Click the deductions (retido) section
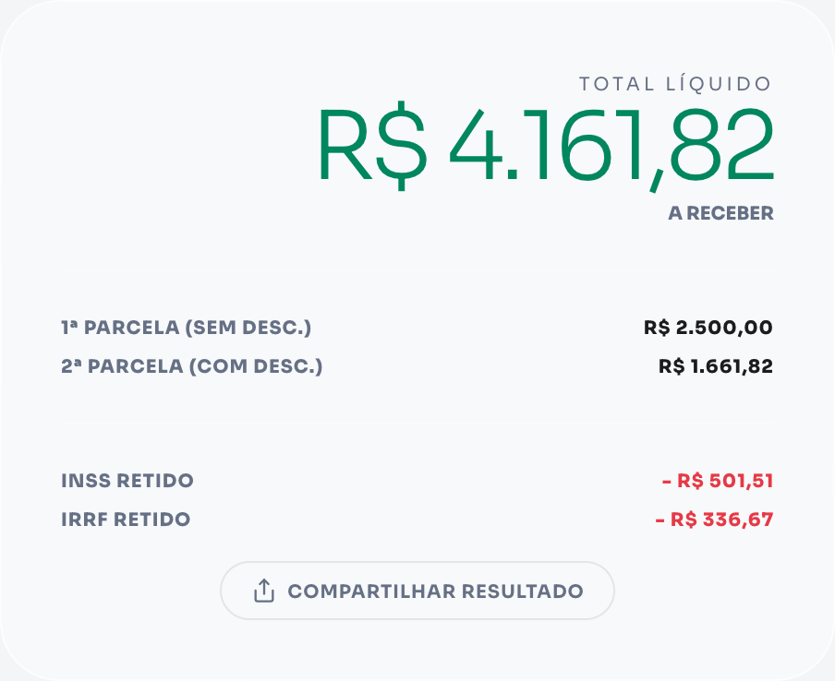Image resolution: width=835 pixels, height=681 pixels. [417, 499]
